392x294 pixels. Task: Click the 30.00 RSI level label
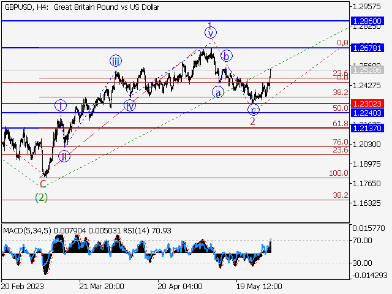tap(362, 263)
